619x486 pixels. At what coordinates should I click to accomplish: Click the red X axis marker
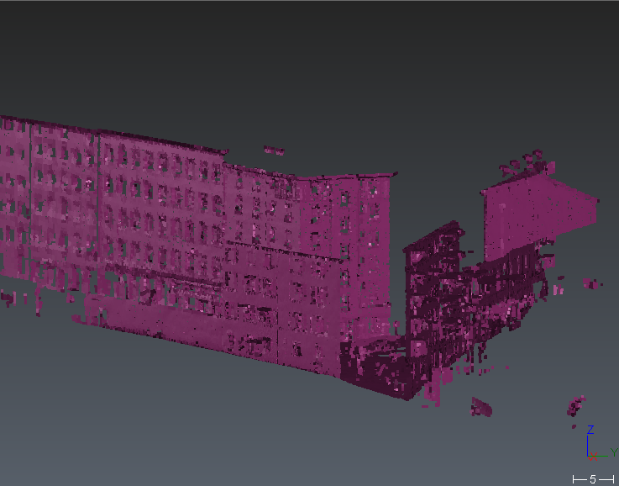pos(591,457)
